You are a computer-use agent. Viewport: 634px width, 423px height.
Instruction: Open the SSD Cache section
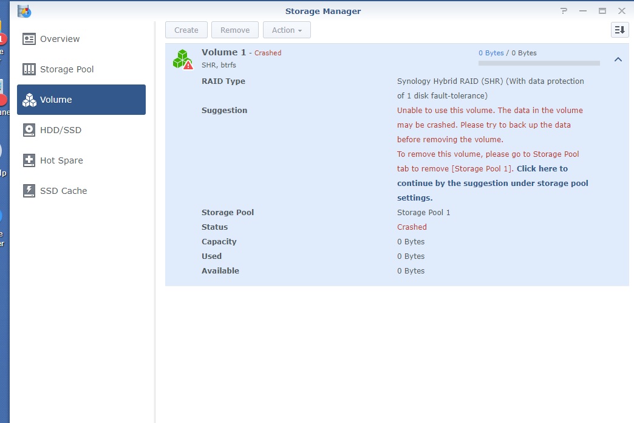[x=81, y=191]
